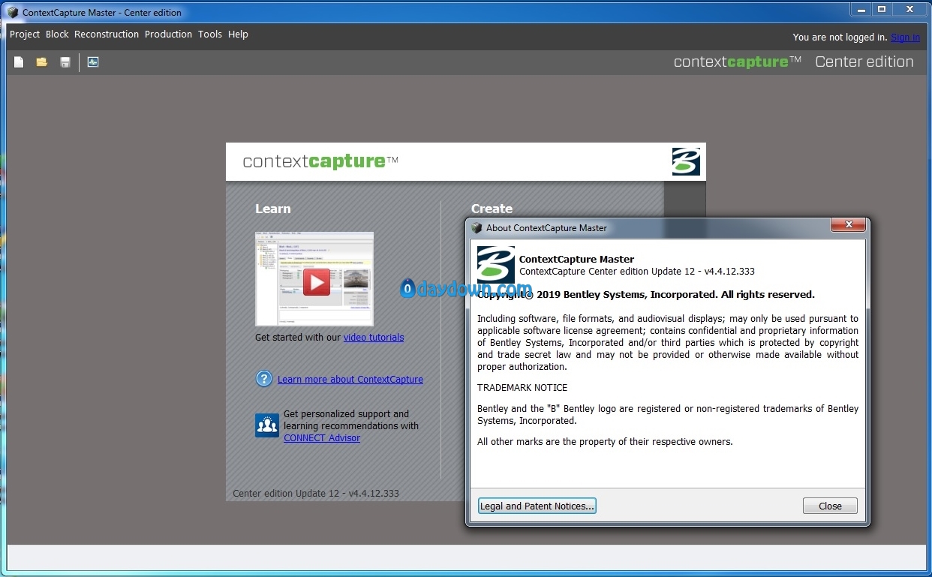The width and height of the screenshot is (932, 577).
Task: Open the Tools menu
Action: click(210, 35)
